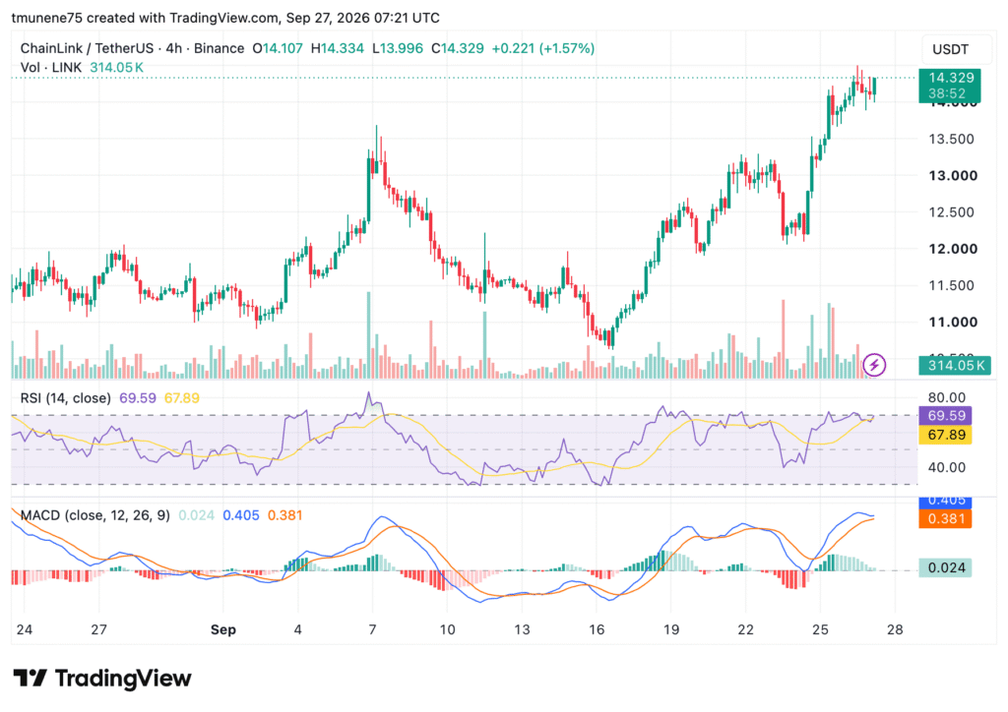Image resolution: width=1008 pixels, height=712 pixels.
Task: Click the TradingView logo at the bottom
Action: 102,678
